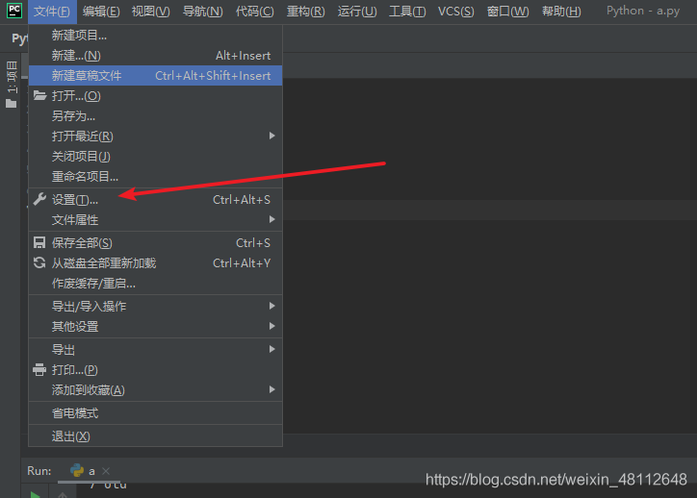Choose 打印...(P) menu entry
Screen dimensions: 697x498
tap(156, 370)
